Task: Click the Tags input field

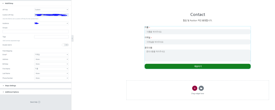Action: [x=51, y=37]
